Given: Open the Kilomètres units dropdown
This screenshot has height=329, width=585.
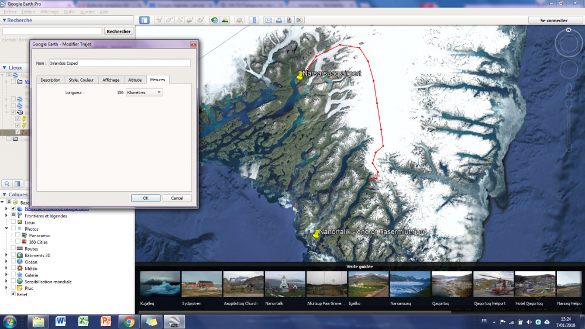Looking at the screenshot, I should (x=144, y=92).
